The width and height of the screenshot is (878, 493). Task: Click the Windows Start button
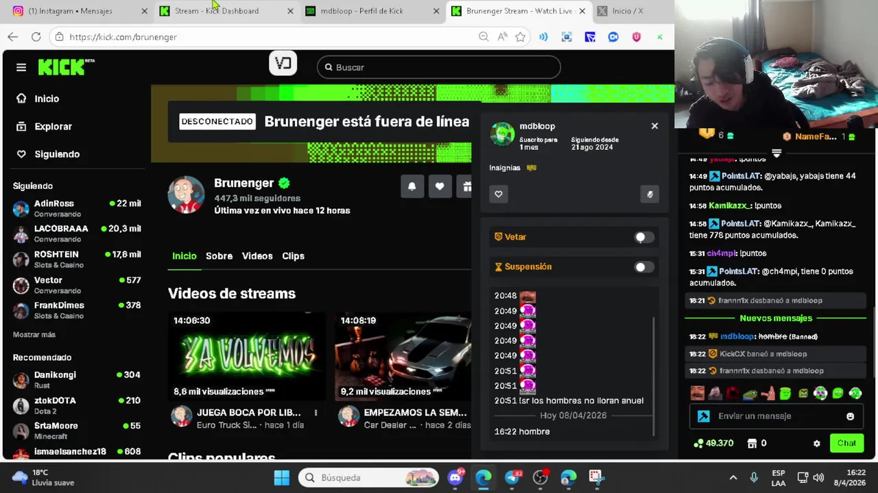tap(281, 477)
